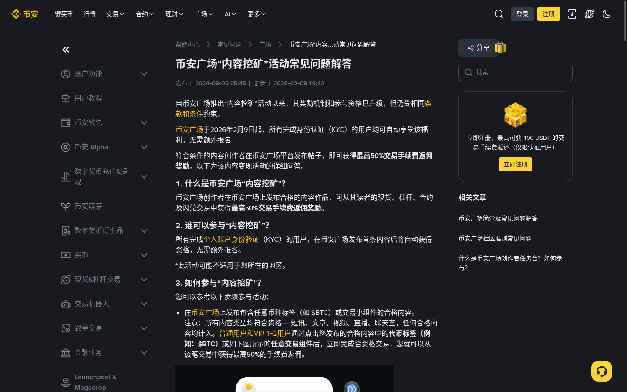Focus the 搜索 help search field

click(516, 72)
